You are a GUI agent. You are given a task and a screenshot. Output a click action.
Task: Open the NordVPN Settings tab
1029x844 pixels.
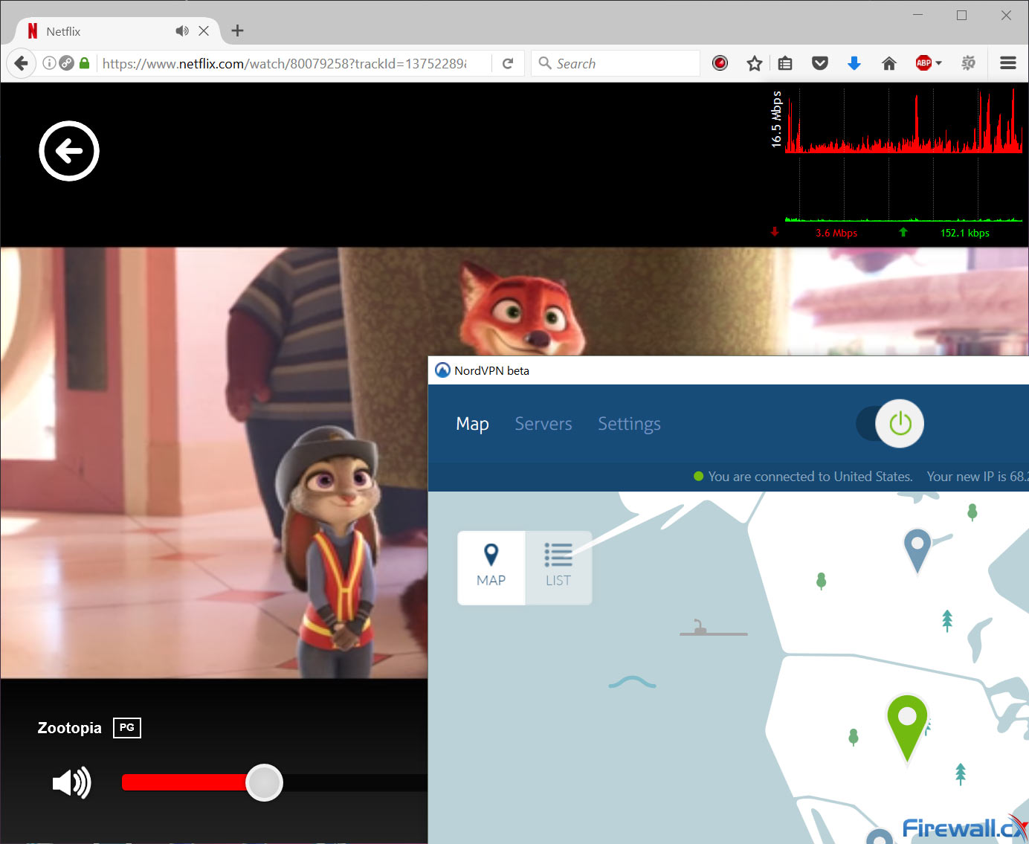(629, 424)
